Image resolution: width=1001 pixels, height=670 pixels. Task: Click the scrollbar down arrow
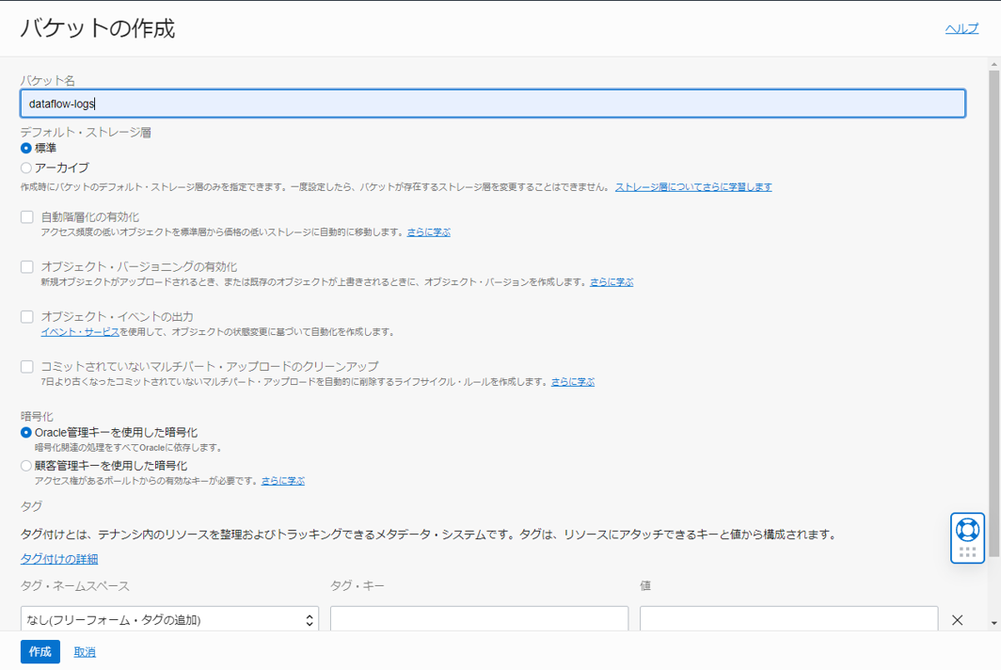(993, 623)
